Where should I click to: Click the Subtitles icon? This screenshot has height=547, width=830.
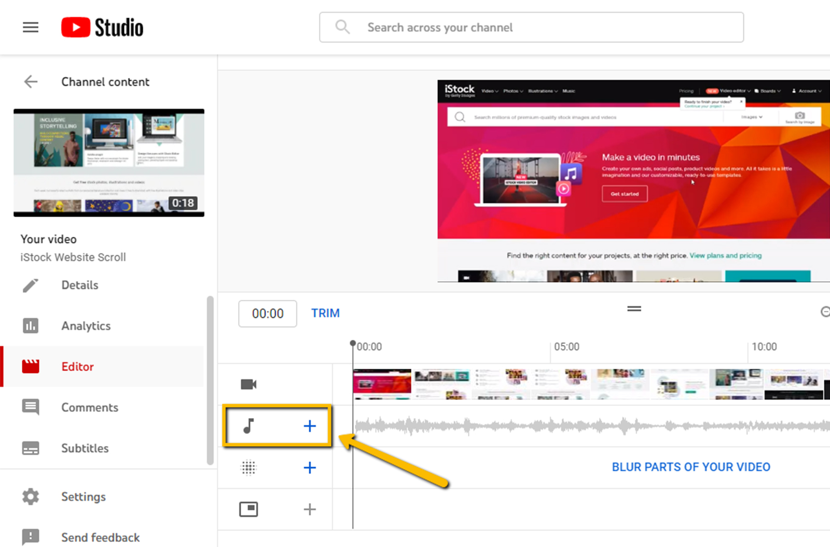coord(31,448)
